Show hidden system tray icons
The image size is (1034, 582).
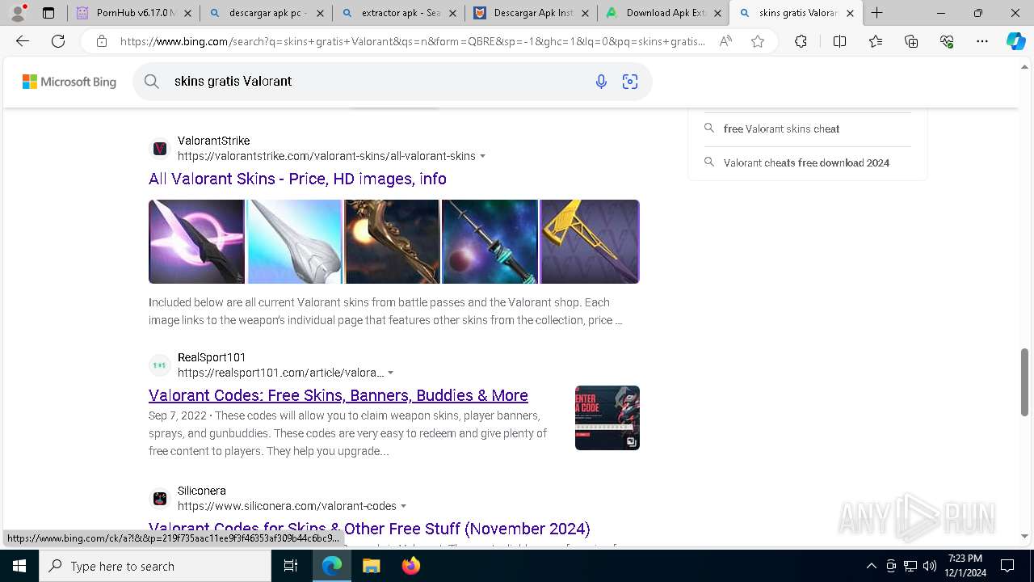pos(871,566)
